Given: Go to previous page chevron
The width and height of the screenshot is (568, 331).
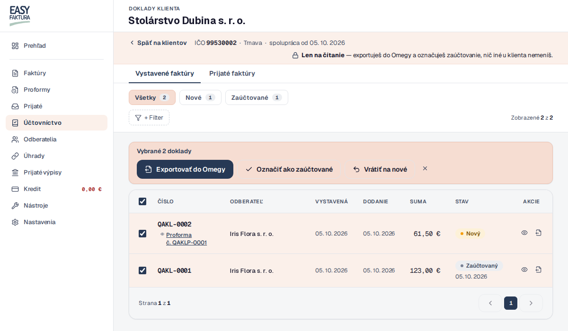Looking at the screenshot, I should 490,303.
